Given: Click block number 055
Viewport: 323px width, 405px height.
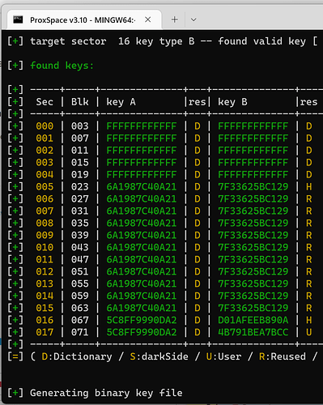Looking at the screenshot, I should point(80,283).
